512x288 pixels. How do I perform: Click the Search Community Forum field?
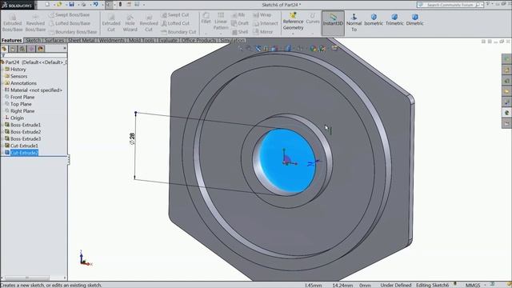[450, 5]
